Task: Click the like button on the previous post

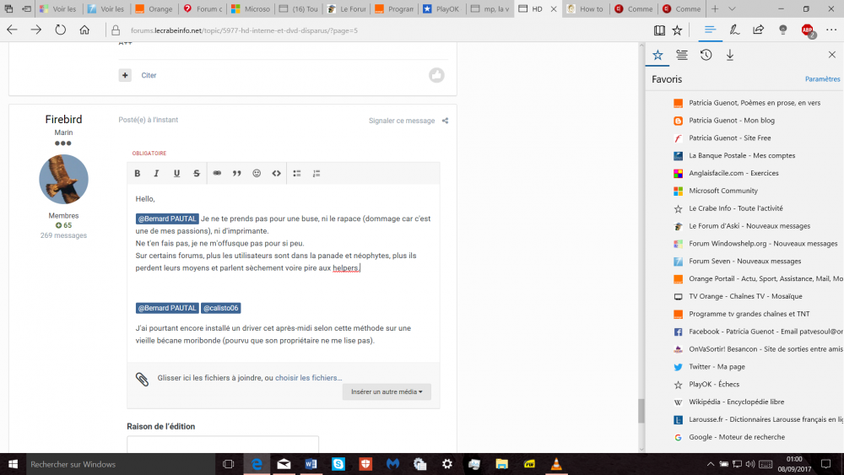Action: pyautogui.click(x=436, y=75)
